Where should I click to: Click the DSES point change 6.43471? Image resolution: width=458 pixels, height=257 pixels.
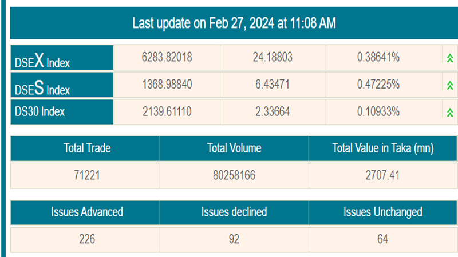pyautogui.click(x=272, y=85)
